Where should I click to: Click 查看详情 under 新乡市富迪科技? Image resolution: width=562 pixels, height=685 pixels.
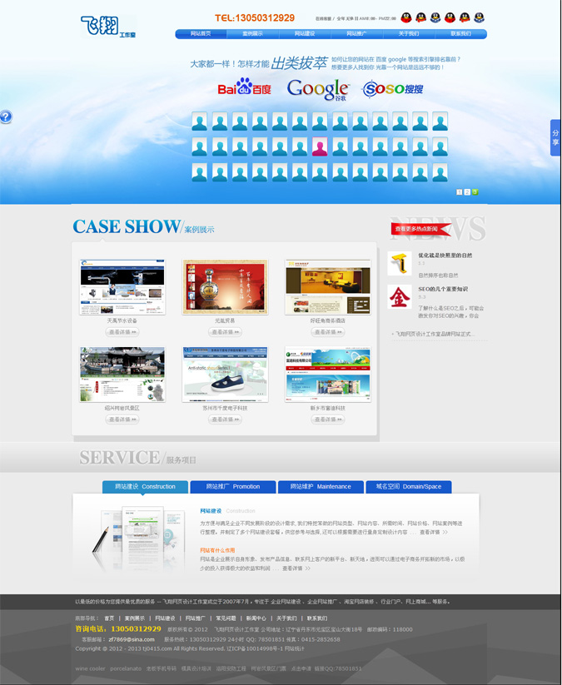(x=328, y=419)
